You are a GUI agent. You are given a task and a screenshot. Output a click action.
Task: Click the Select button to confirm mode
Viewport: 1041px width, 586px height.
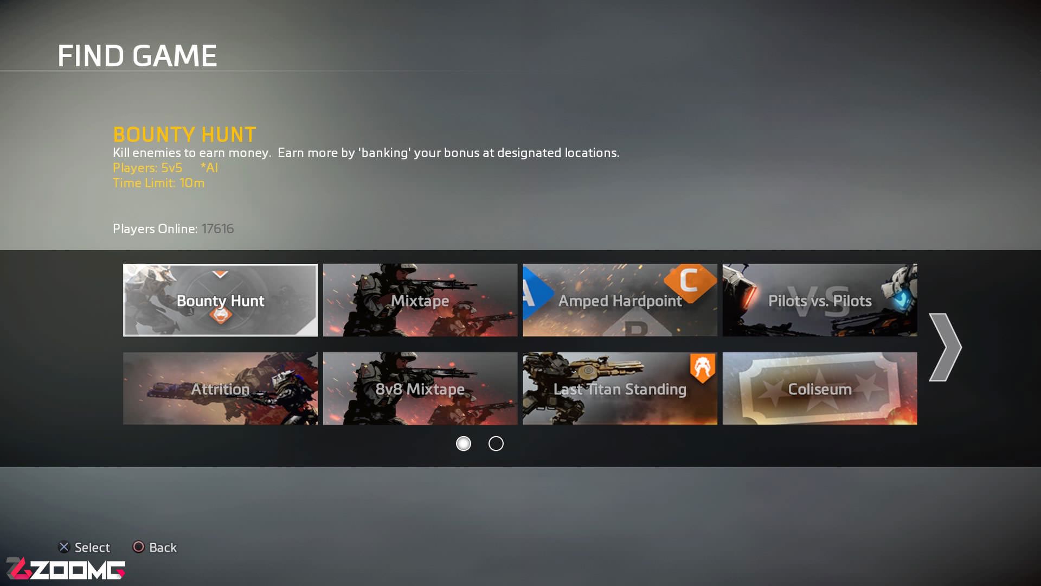[83, 547]
